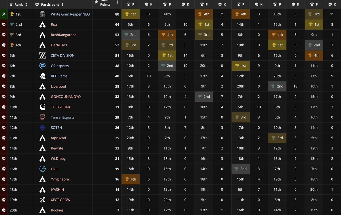The height and width of the screenshot is (215, 341).
Task: Click the Rookies Apex logo icon
Action: pyautogui.click(x=42, y=210)
